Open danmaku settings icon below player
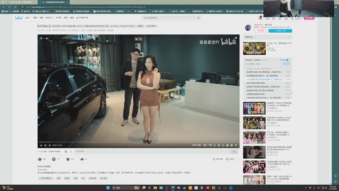Screen dimensions: 339x191 (71, 152)
